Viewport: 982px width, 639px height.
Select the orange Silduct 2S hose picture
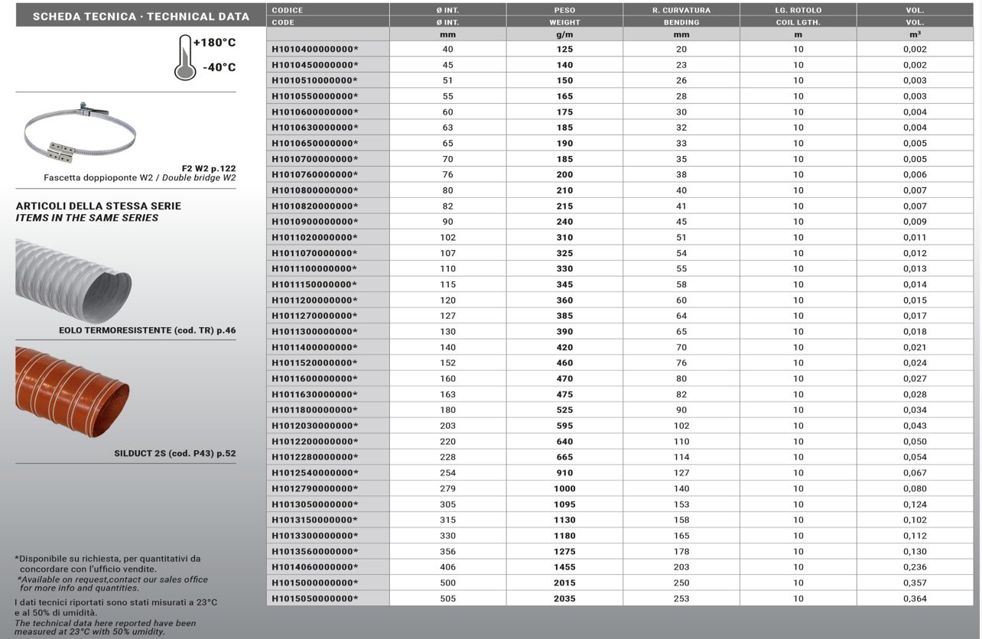point(72,391)
